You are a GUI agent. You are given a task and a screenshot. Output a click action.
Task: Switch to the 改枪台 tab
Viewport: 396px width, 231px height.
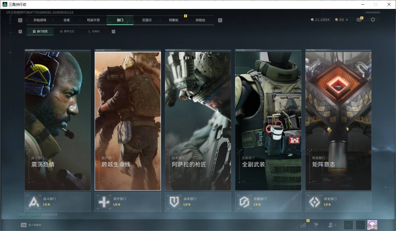click(200, 20)
